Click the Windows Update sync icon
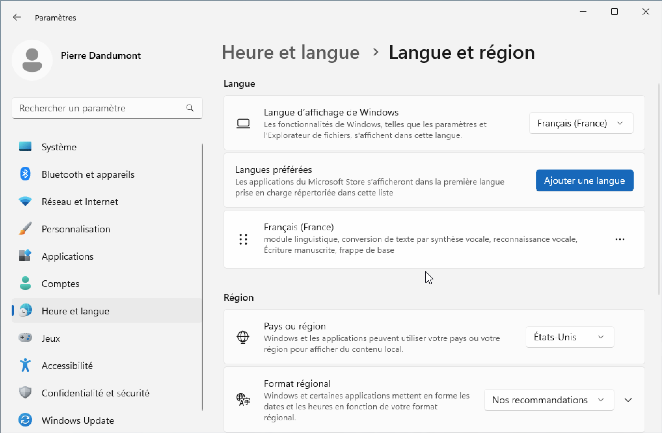Viewport: 662px width, 433px height. (x=25, y=420)
